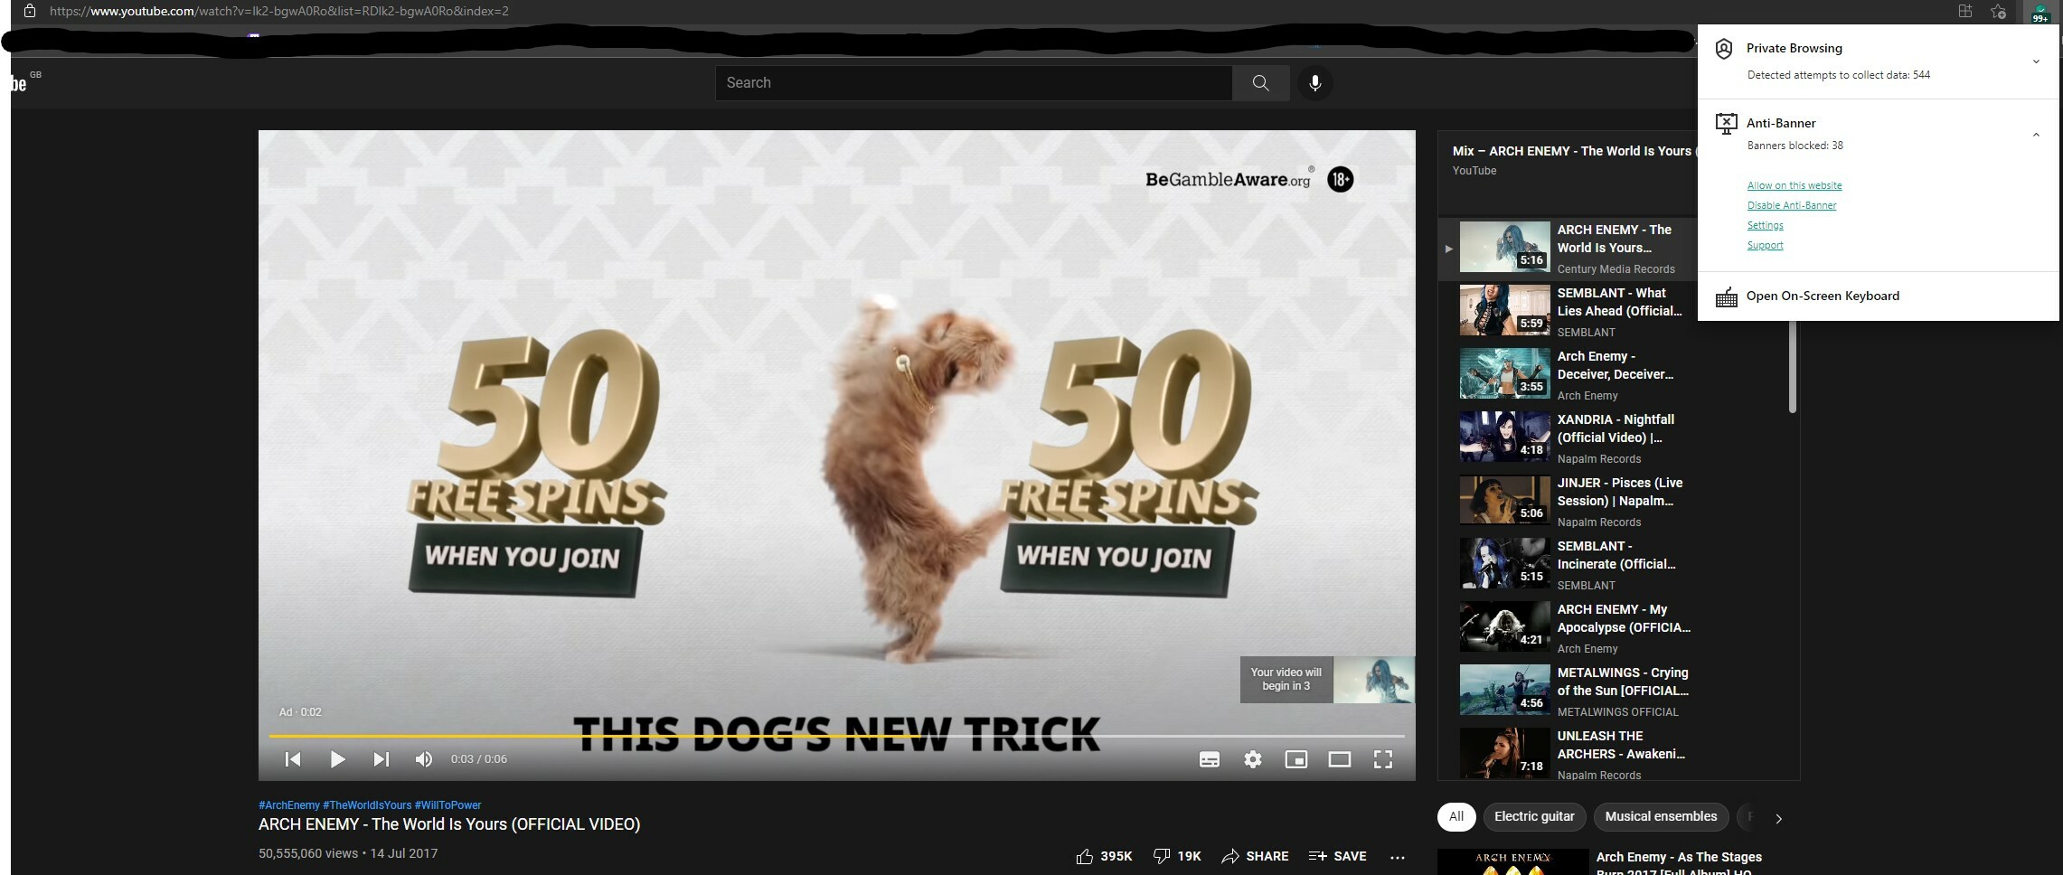The image size is (2063, 875).
Task: Switch the player to miniplayer mode
Action: tap(1296, 759)
